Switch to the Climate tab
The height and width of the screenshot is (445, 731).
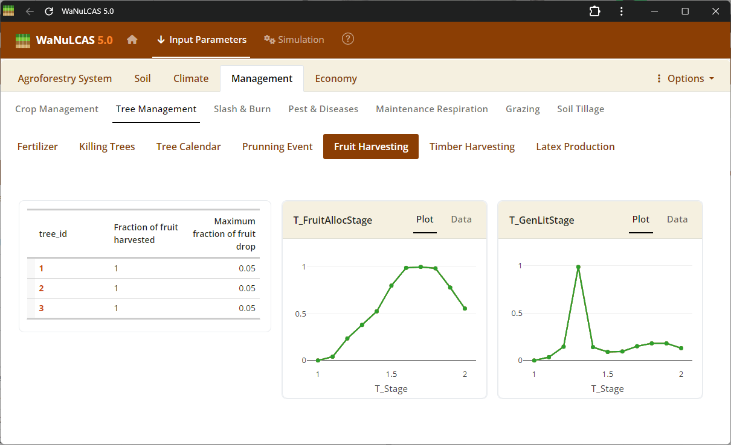pos(191,78)
